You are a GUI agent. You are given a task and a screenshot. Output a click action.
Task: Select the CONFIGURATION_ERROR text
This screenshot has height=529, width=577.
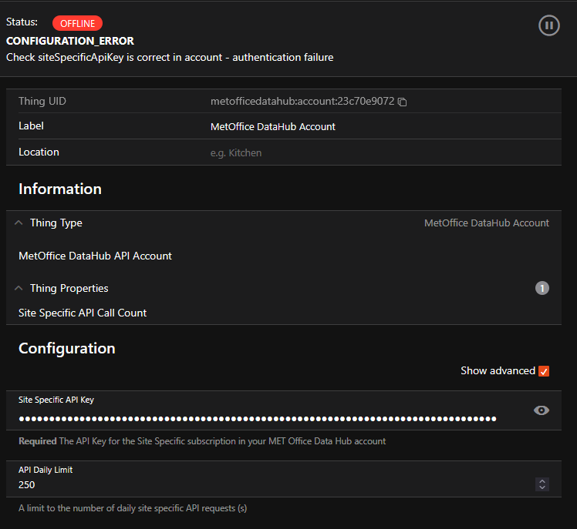pyautogui.click(x=70, y=41)
